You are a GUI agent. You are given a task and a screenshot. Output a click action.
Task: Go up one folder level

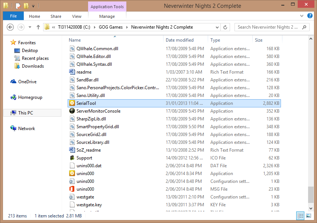38,27
